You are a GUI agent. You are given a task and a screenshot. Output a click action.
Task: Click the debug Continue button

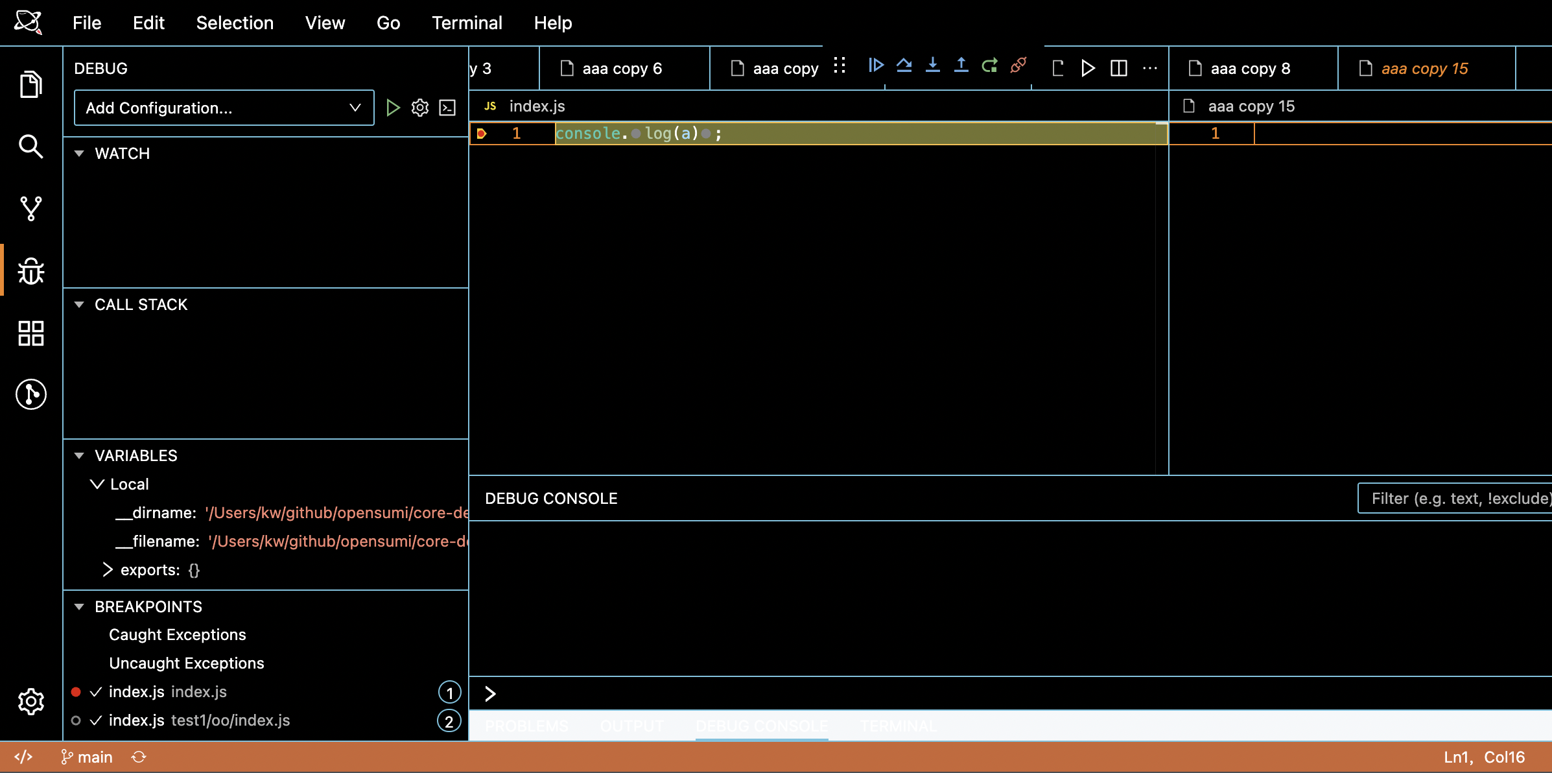(x=876, y=65)
